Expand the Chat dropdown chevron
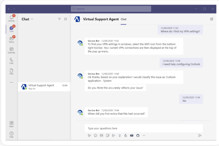 pyautogui.click(x=32, y=19)
